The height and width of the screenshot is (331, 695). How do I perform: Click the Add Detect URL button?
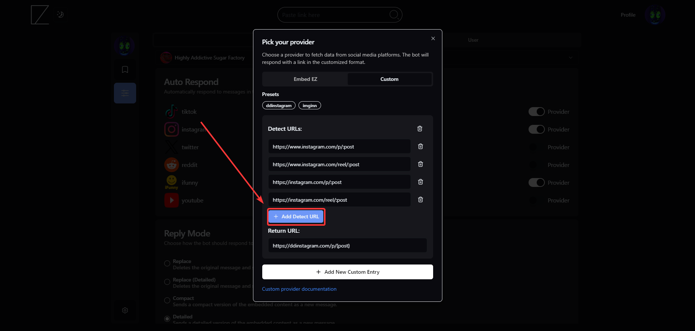pyautogui.click(x=296, y=216)
